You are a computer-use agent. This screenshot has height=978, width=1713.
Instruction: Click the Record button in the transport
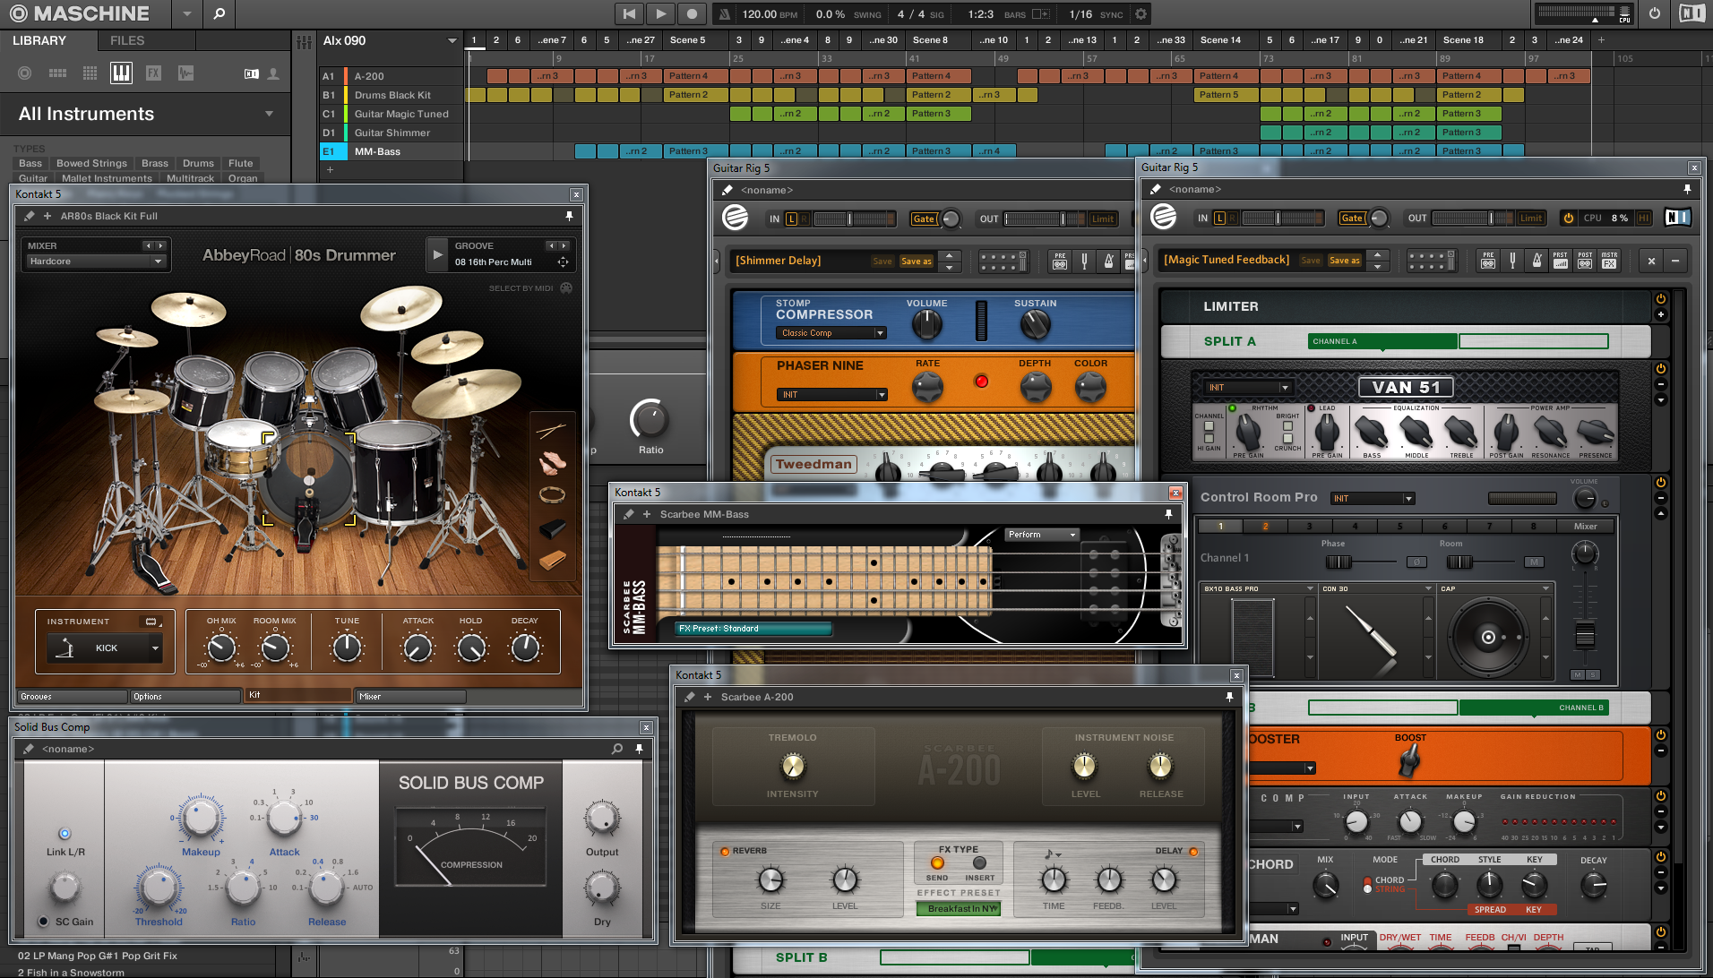(691, 13)
